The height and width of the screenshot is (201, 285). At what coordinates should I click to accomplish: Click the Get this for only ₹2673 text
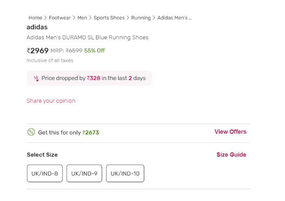(68, 132)
